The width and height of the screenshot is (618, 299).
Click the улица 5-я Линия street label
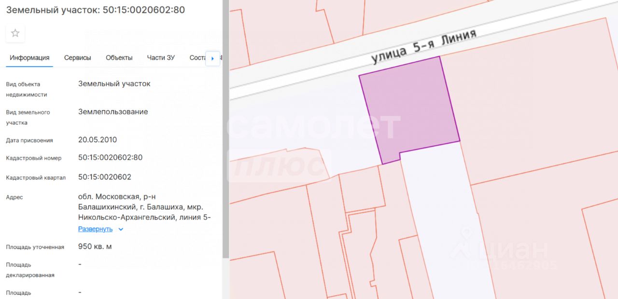[423, 46]
